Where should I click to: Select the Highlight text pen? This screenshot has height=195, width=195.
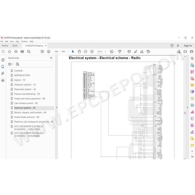tap(136, 52)
